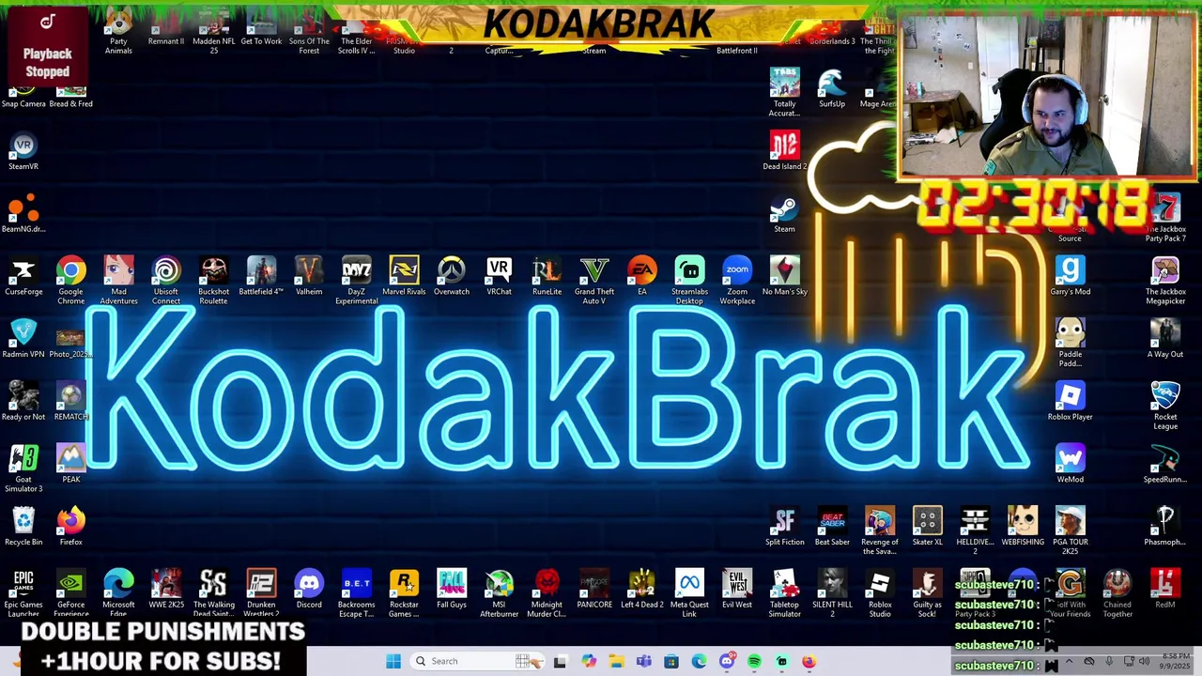
Task: Open Copilot from the taskbar
Action: tap(589, 661)
